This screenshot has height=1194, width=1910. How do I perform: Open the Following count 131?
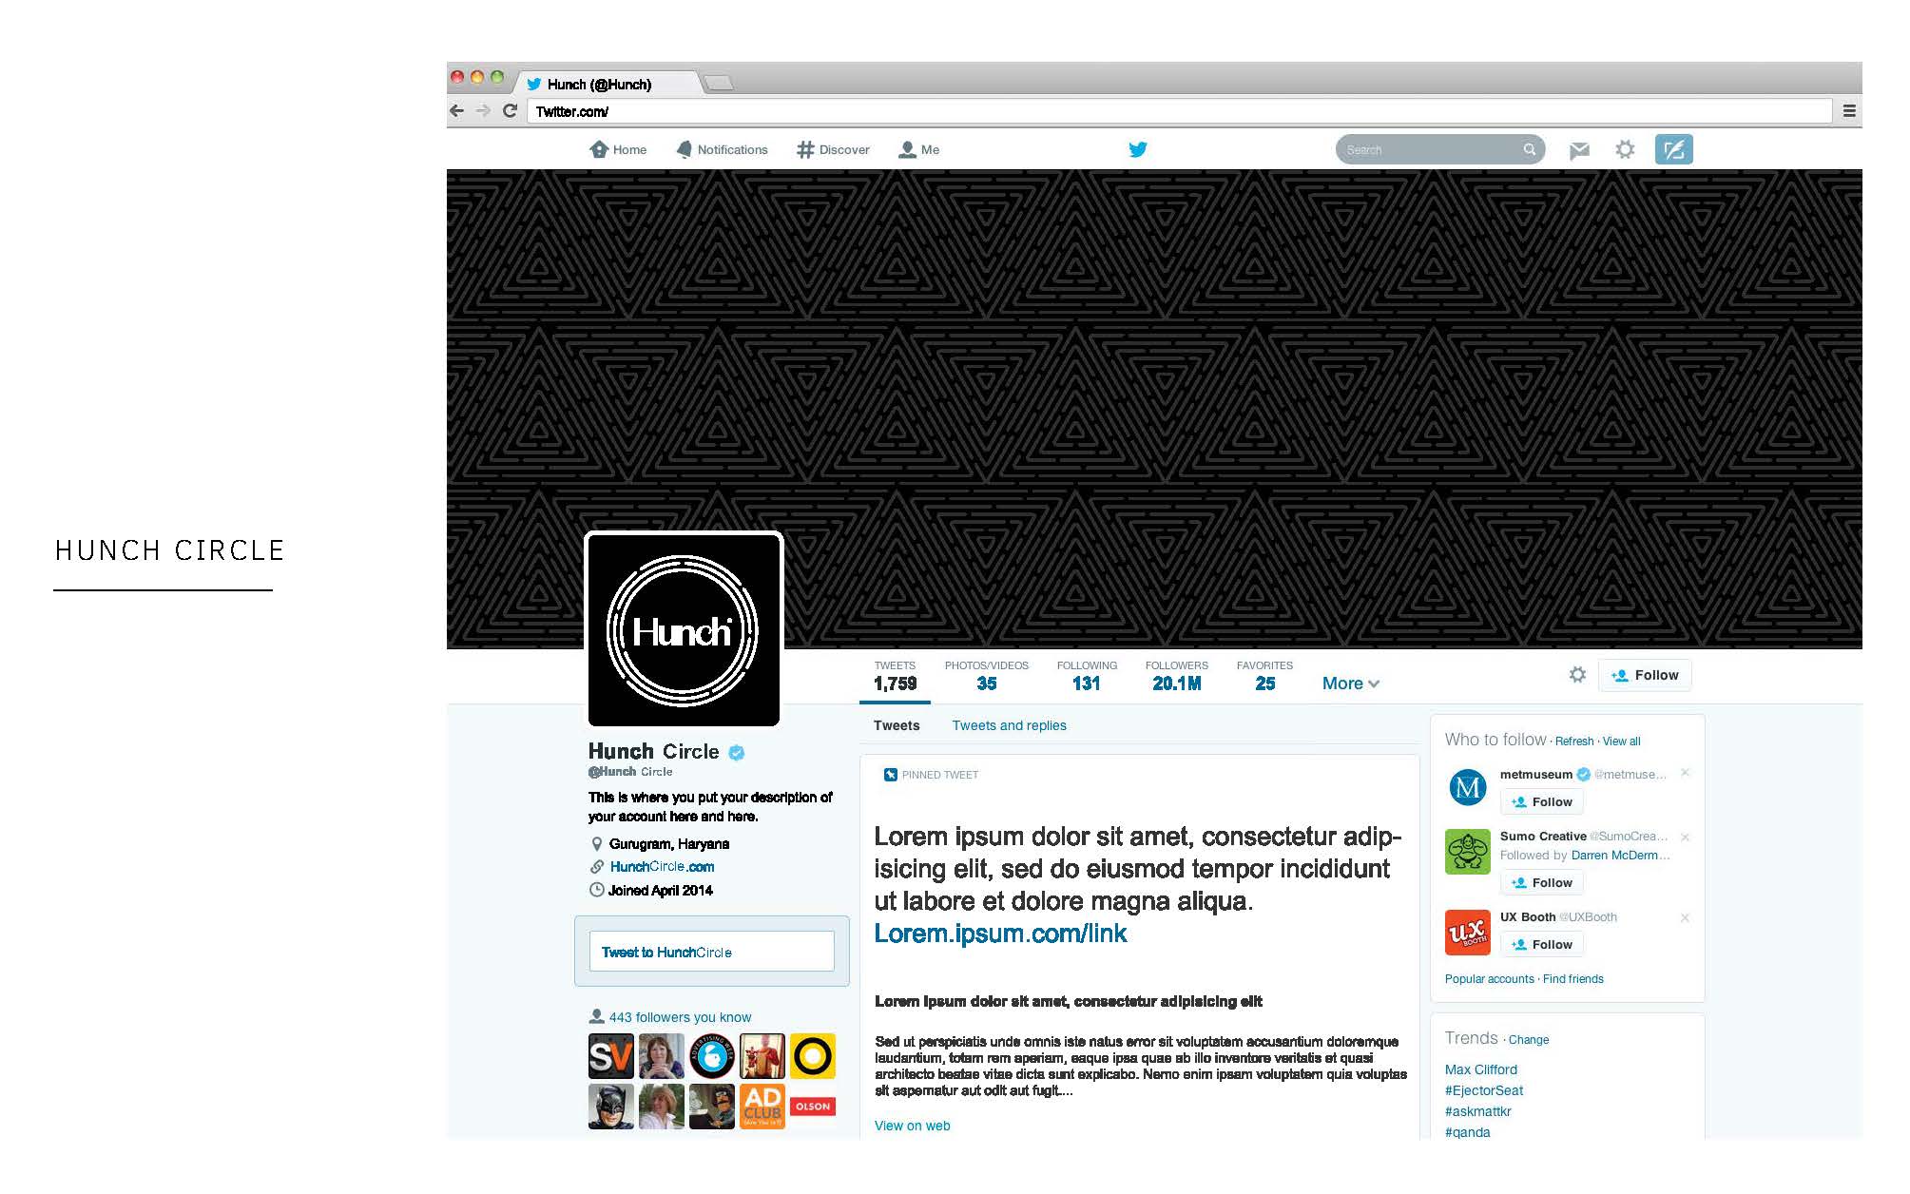pyautogui.click(x=1087, y=676)
